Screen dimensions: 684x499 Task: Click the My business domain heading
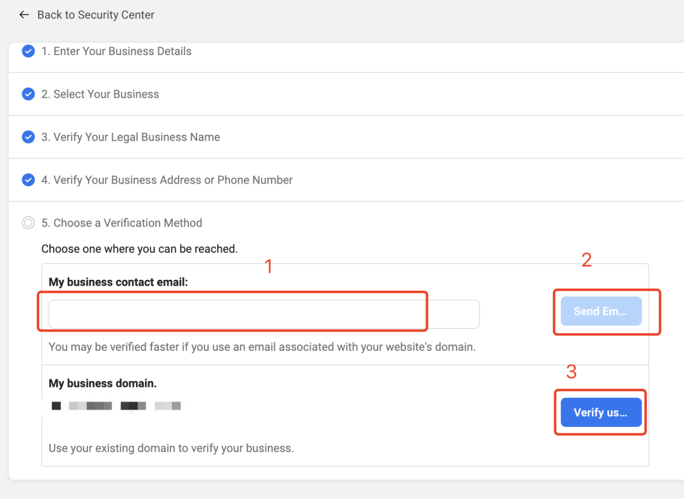click(103, 383)
